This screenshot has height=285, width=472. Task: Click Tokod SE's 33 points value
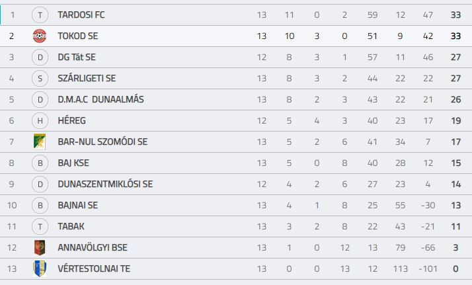click(x=455, y=36)
